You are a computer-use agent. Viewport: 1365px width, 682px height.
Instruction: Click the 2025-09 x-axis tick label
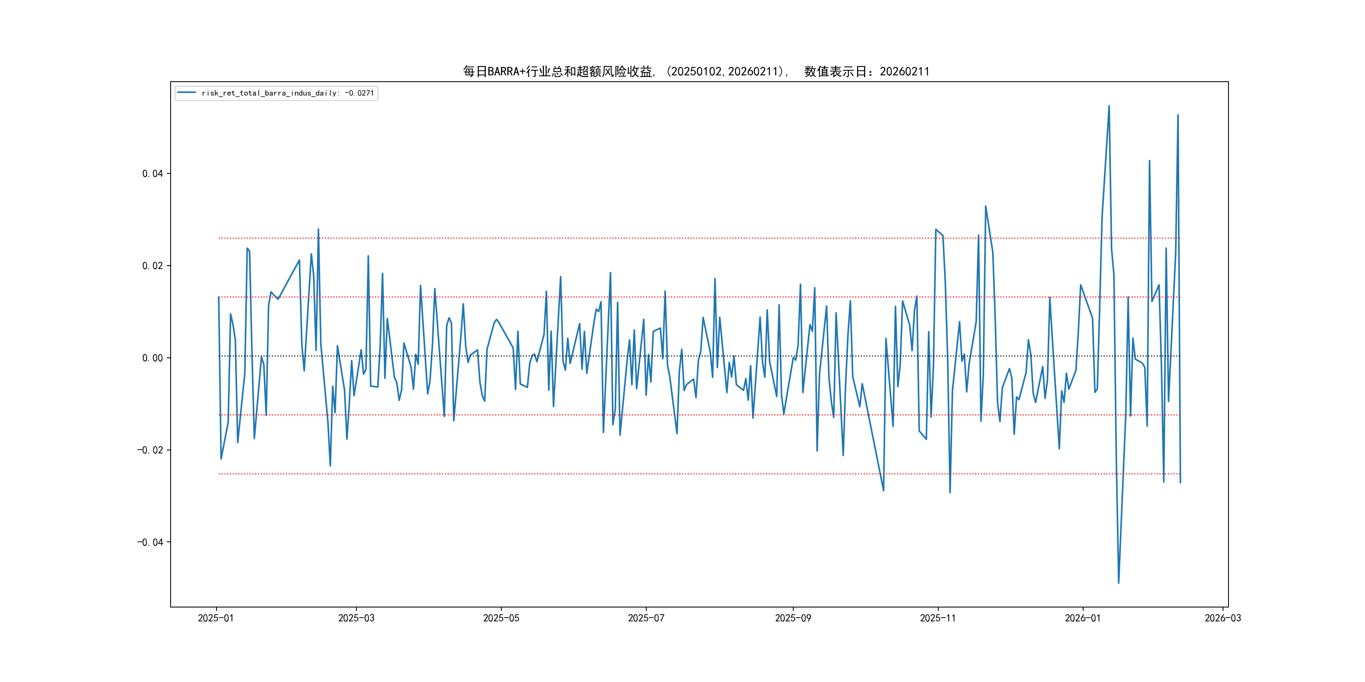[x=793, y=618]
